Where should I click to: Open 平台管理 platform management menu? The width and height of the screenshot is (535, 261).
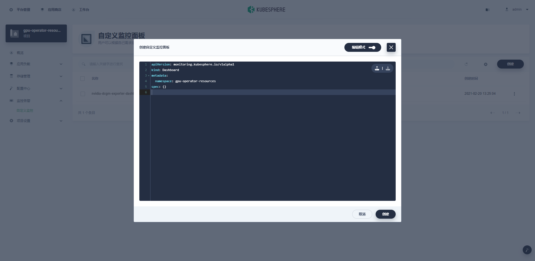[20, 10]
